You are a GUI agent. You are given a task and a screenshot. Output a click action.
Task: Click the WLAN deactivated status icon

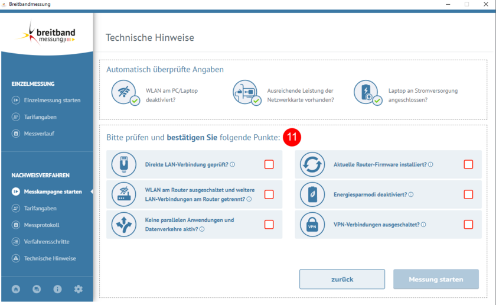pyautogui.click(x=124, y=93)
